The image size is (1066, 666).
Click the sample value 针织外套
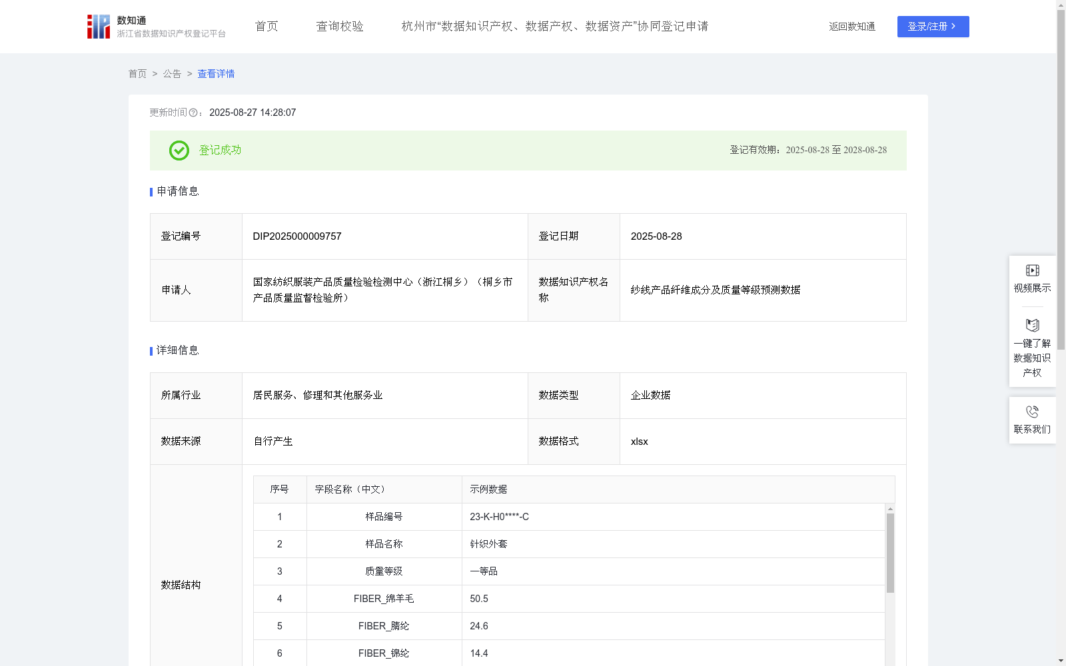click(488, 544)
